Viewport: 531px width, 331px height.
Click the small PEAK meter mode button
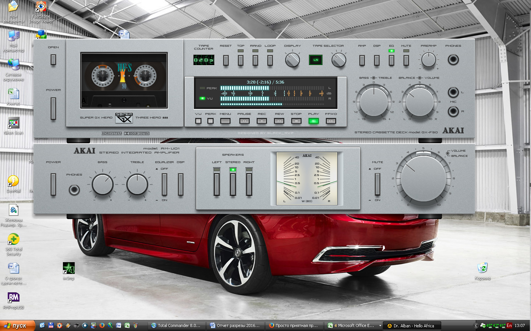pos(210,121)
